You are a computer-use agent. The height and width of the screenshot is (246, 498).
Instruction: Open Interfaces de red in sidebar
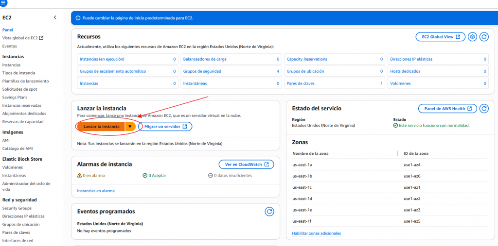point(18,241)
